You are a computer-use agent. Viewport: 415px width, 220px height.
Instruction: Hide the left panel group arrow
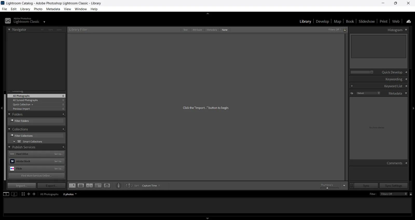[x=2, y=108]
